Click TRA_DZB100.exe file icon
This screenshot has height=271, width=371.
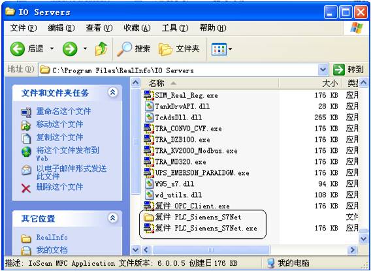click(x=149, y=140)
